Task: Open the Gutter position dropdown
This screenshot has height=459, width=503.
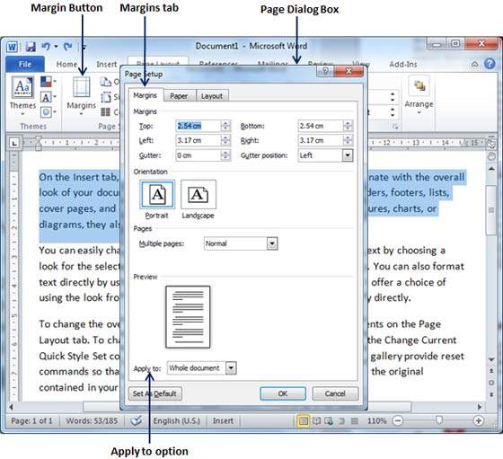Action: pos(347,155)
